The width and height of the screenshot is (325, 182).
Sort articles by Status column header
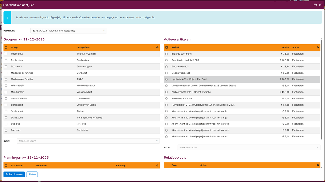[x=296, y=47]
